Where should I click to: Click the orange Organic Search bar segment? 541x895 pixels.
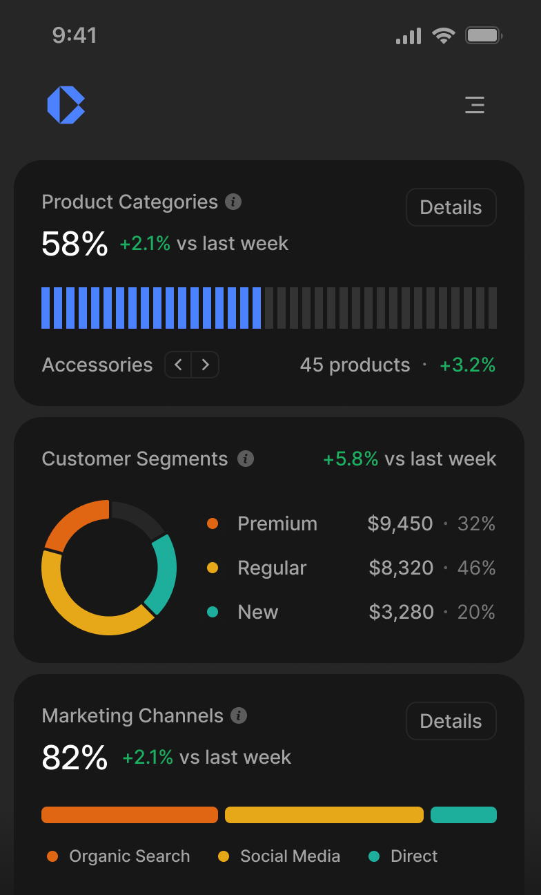point(130,815)
